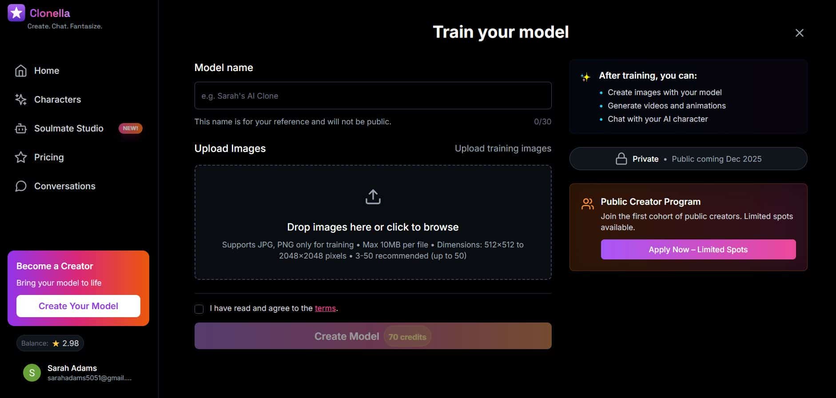Click the Soulmate Studio robot icon

pos(21,128)
